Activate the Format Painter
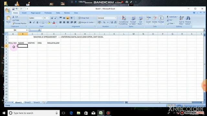Screen dimensions: 207x116 tap(19, 24)
